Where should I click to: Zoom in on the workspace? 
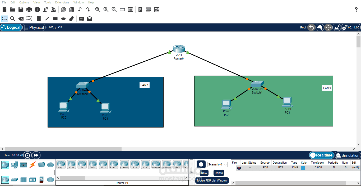98,9
